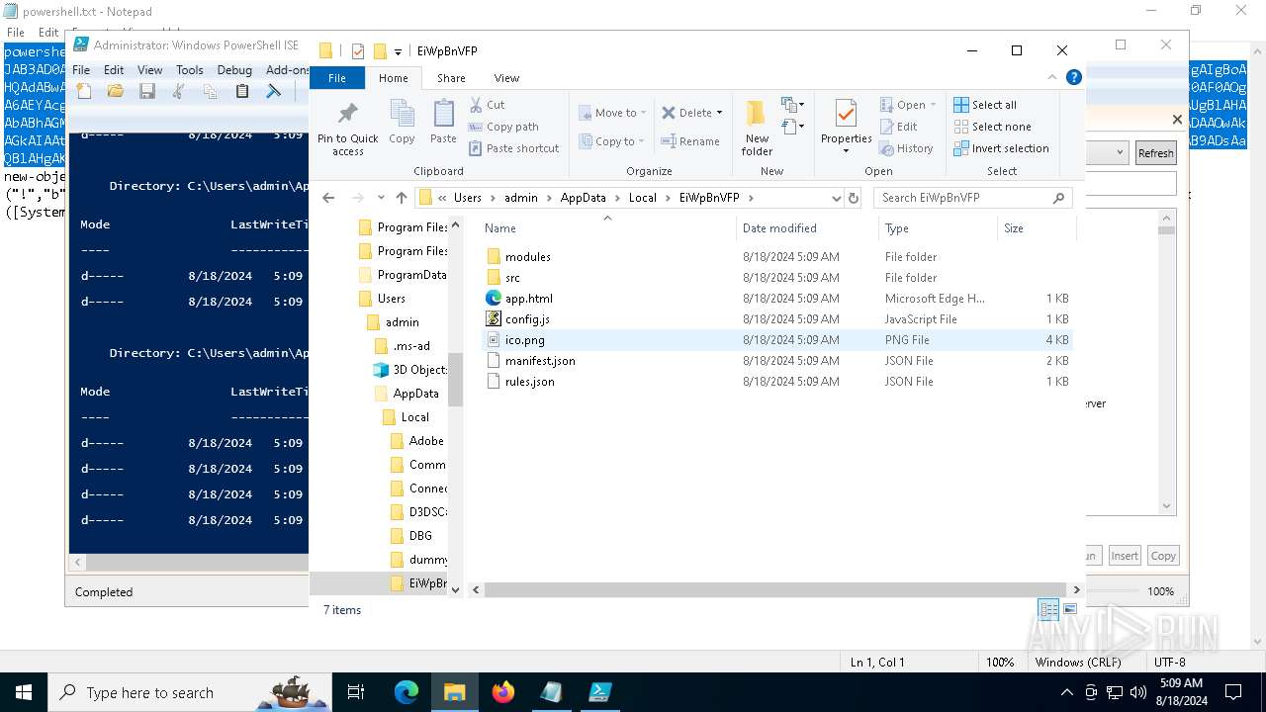This screenshot has width=1266, height=712.
Task: Click the Rename ribbon item
Action: click(690, 141)
